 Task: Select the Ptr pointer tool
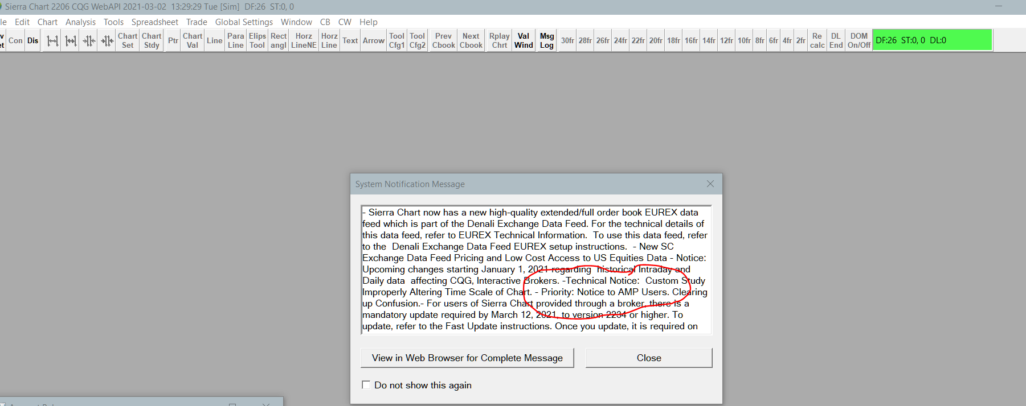173,40
